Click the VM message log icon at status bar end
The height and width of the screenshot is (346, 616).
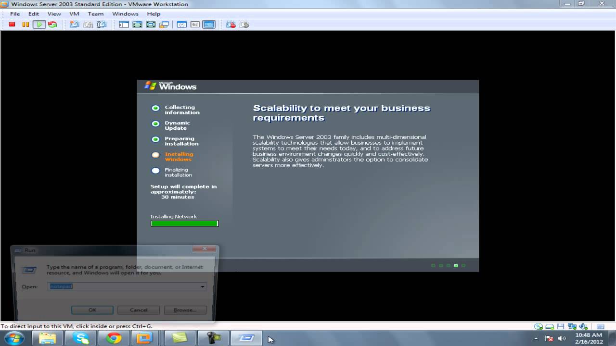(x=600, y=326)
